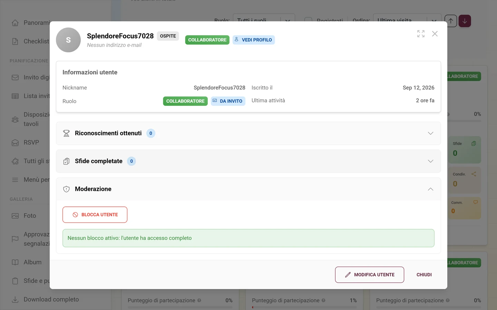Toggle the Registrati checkbox

pos(308,21)
